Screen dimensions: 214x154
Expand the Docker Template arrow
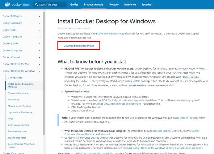(x=40, y=37)
